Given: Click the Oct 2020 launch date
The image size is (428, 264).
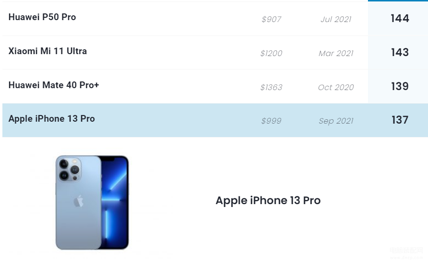Looking at the screenshot, I should 336,87.
